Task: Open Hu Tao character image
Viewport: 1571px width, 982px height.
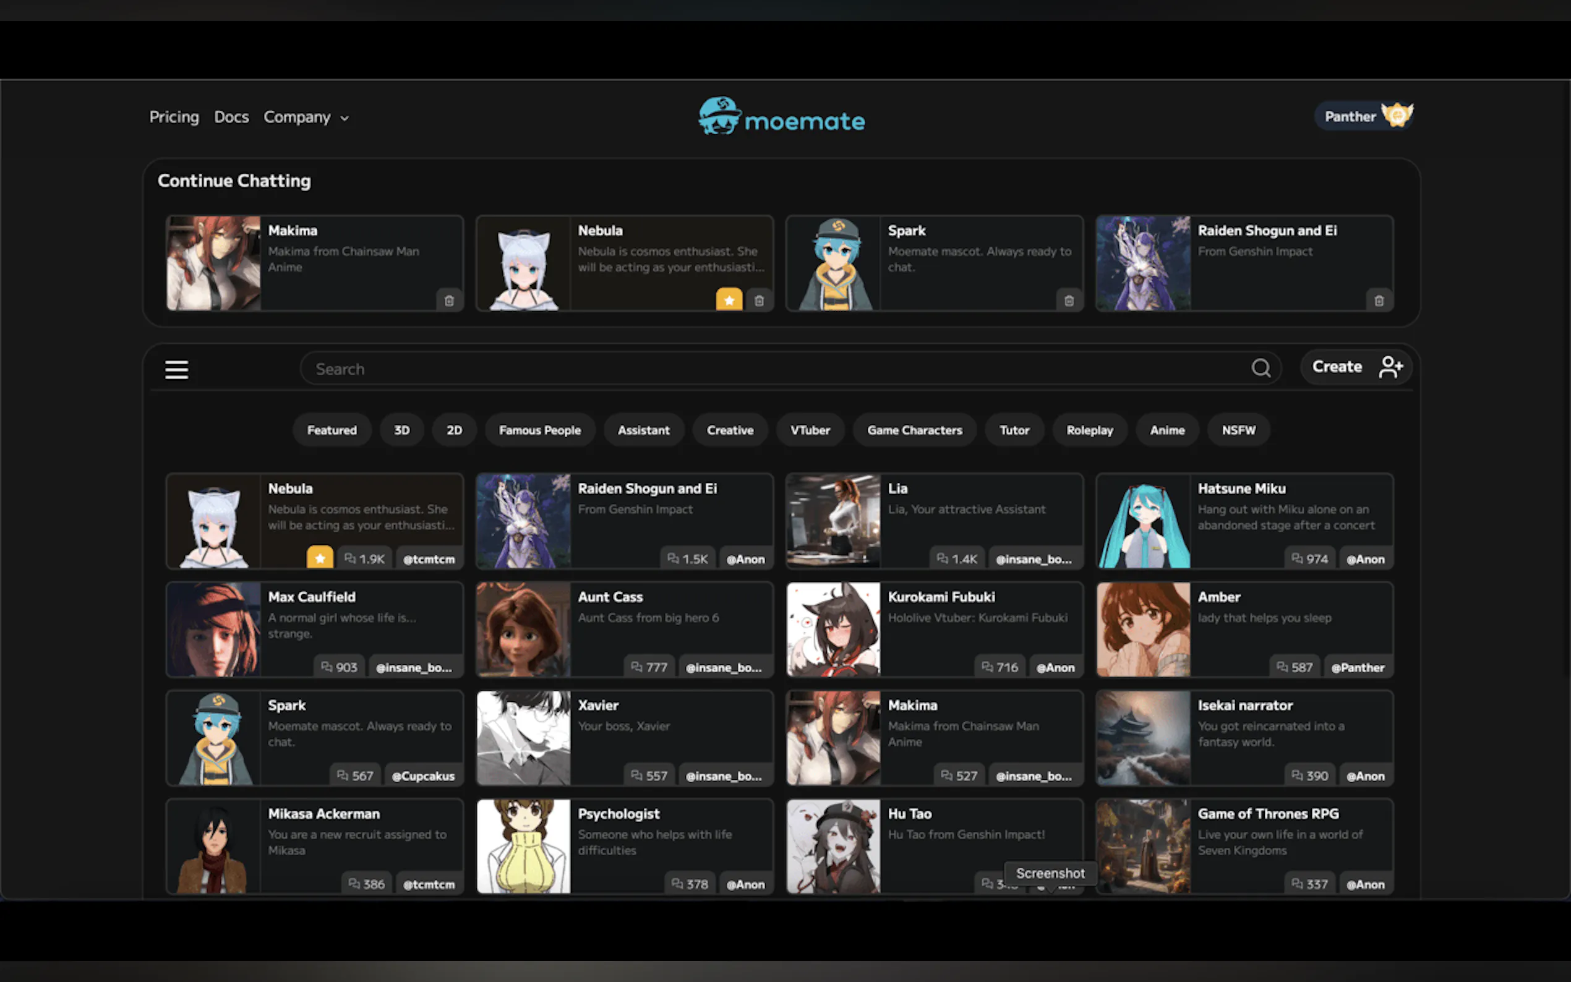Action: point(834,846)
